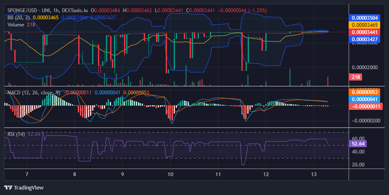The width and height of the screenshot is (389, 195).
Task: Click the 9 date label on time axis
Action: (x=122, y=174)
